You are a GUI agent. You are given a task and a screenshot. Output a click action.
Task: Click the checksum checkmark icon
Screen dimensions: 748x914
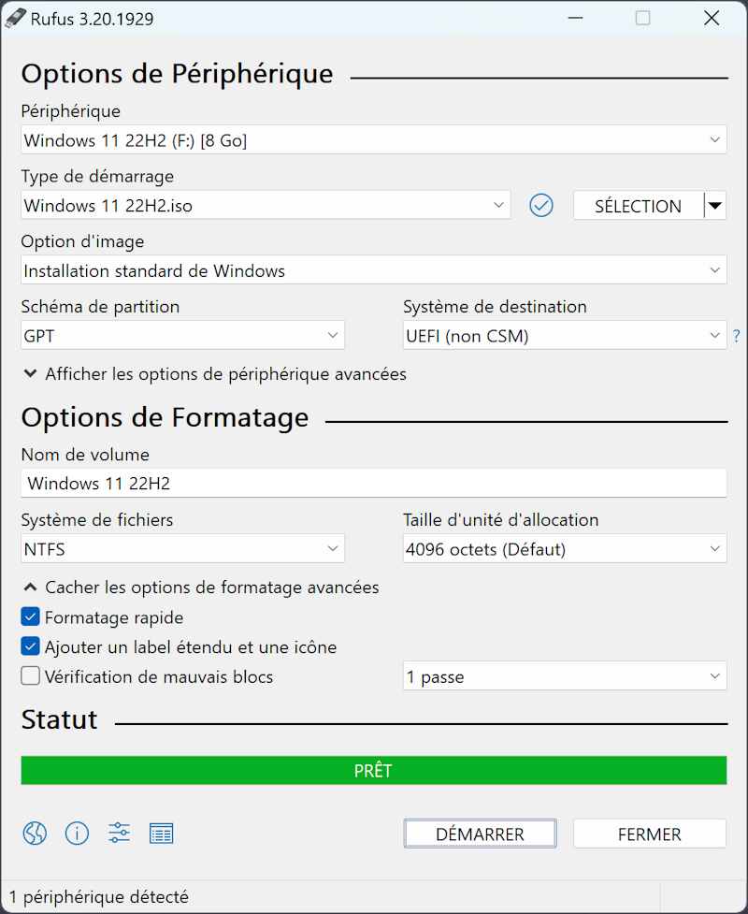pos(541,205)
